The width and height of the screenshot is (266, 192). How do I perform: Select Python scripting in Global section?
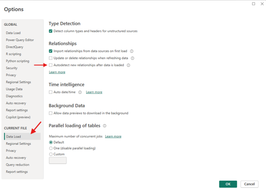coord(17,61)
